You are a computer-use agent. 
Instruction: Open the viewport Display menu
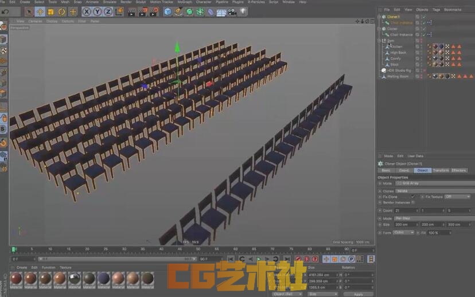click(52, 21)
